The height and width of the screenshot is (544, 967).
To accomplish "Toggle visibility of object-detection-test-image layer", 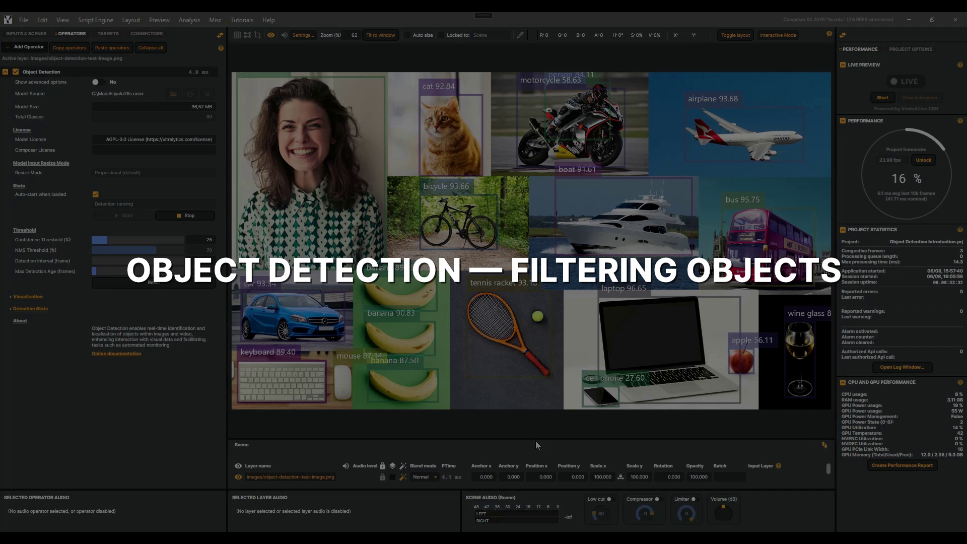I will point(238,477).
